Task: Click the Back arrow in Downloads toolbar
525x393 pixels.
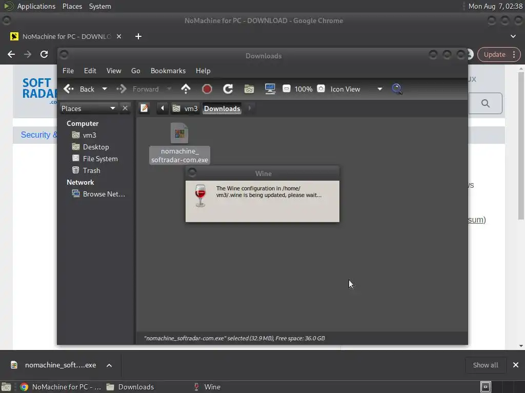Action: [69, 89]
